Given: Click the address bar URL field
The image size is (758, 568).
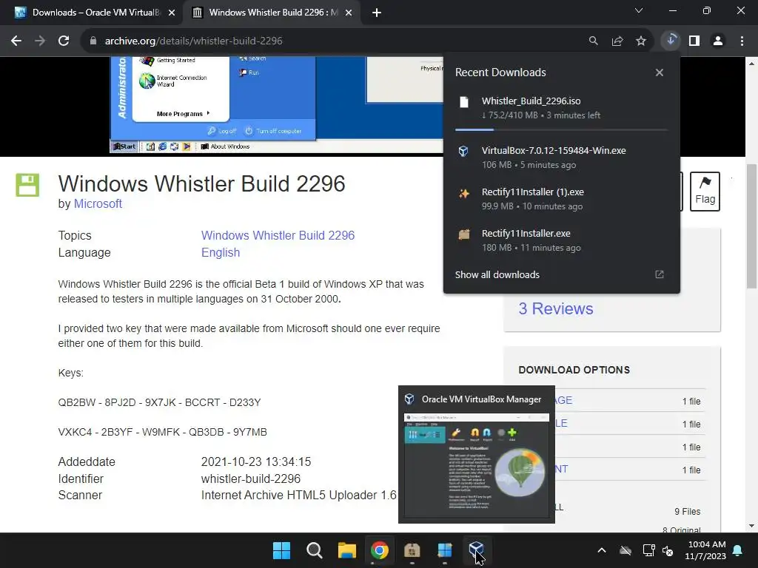Looking at the screenshot, I should point(334,41).
